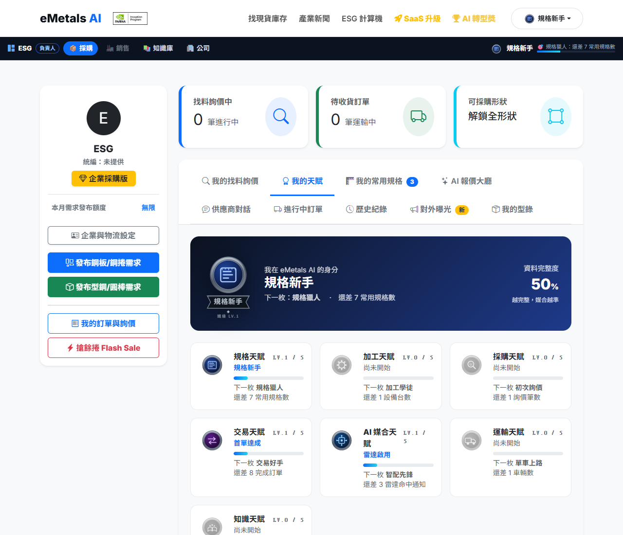The image size is (623, 535).
Task: Switch to 對外曝光 tab
Action: pos(440,209)
